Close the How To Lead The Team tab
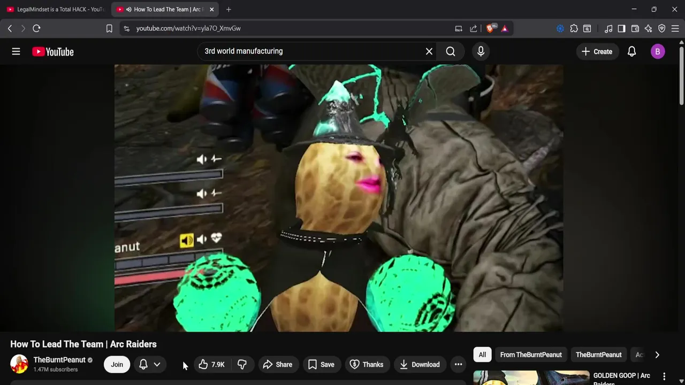685x385 pixels. [212, 9]
